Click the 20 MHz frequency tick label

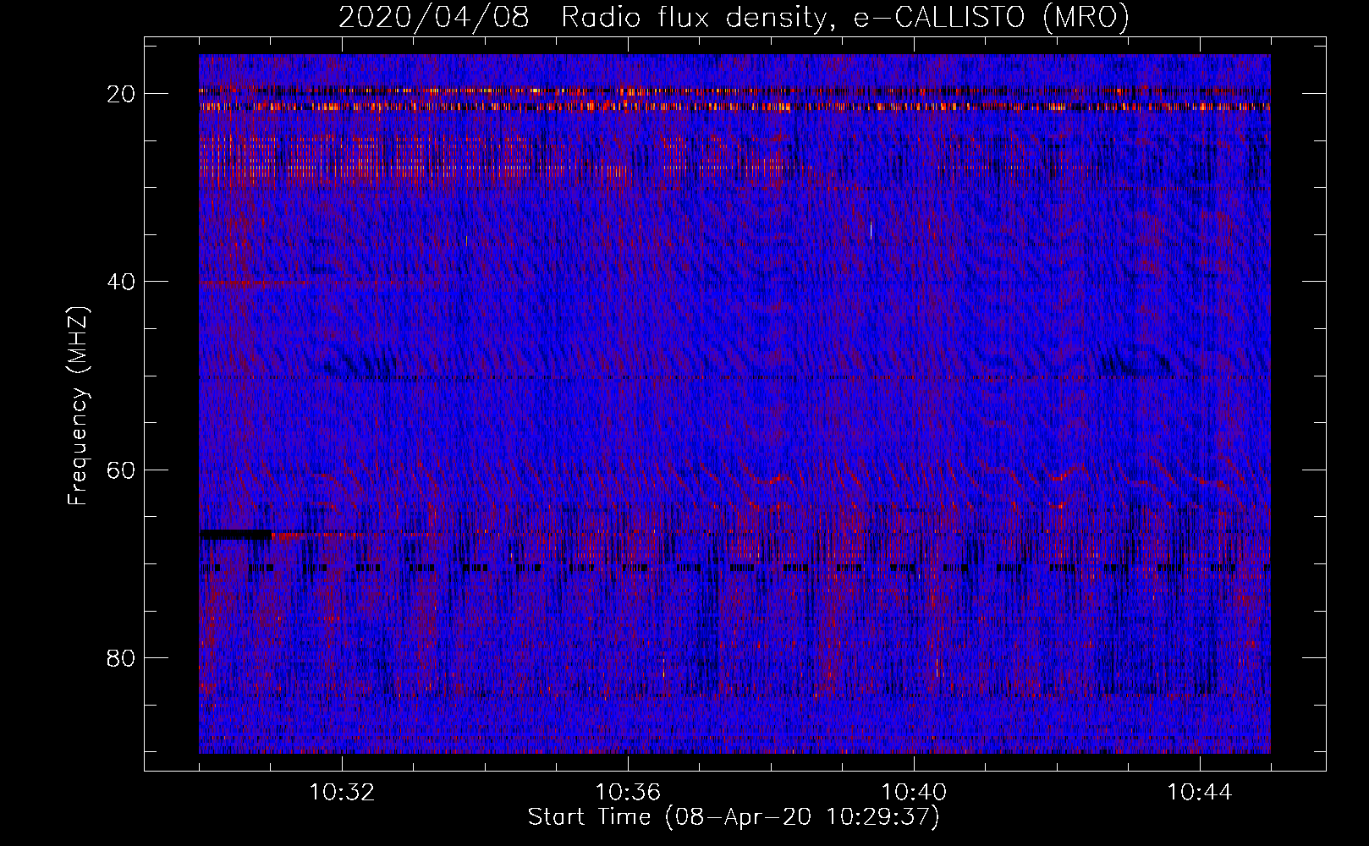click(122, 94)
